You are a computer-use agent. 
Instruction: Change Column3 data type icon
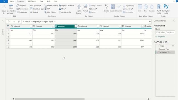pos(56,26)
